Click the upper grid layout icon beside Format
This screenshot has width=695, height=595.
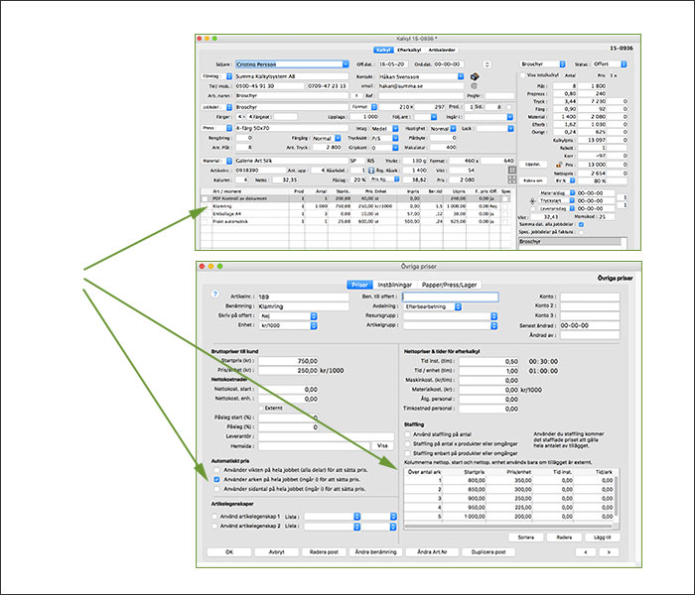click(512, 170)
